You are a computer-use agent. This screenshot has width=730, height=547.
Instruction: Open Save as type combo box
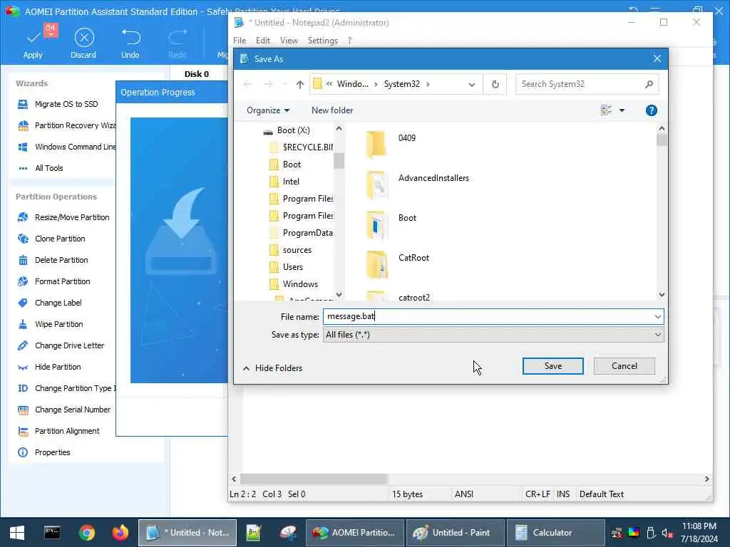point(493,335)
